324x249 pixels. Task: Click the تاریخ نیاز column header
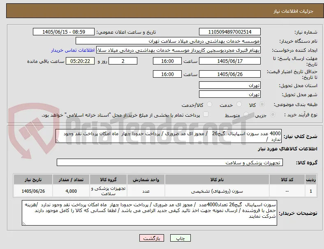pyautogui.click(x=33, y=180)
